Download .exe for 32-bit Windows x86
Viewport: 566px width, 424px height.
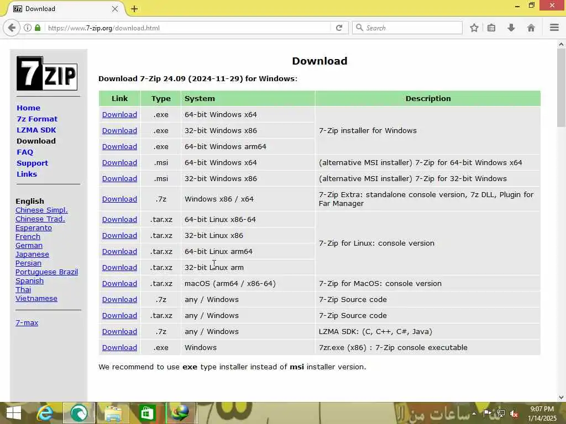(119, 130)
